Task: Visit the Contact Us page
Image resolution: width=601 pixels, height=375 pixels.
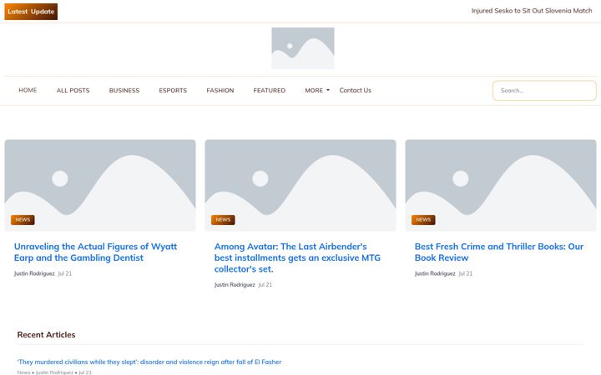Action: 356,90
